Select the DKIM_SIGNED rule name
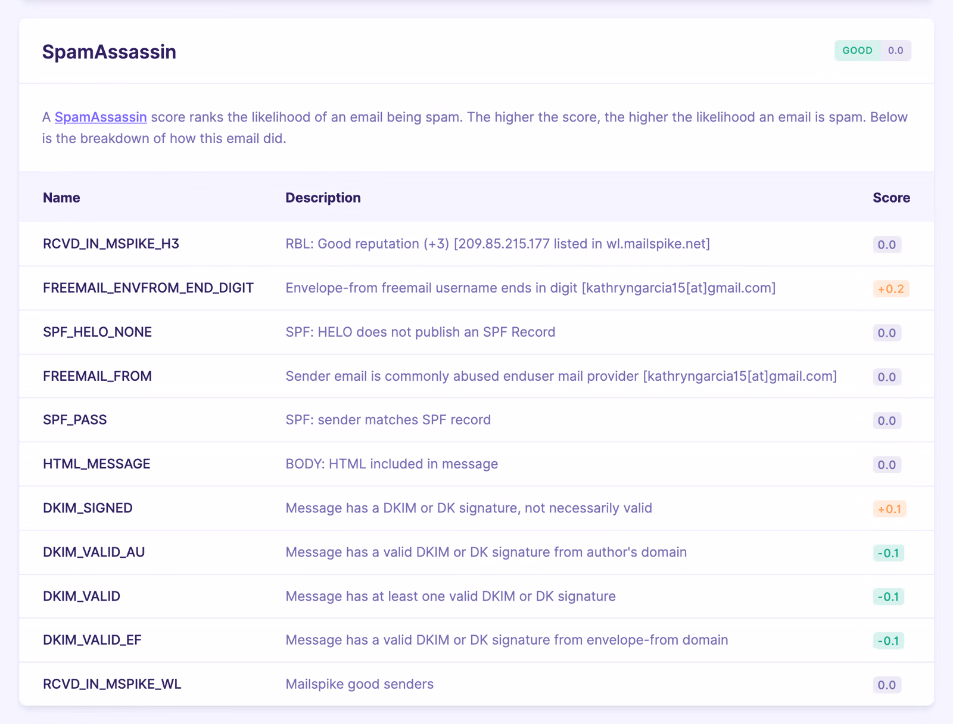The image size is (953, 724). pos(88,508)
